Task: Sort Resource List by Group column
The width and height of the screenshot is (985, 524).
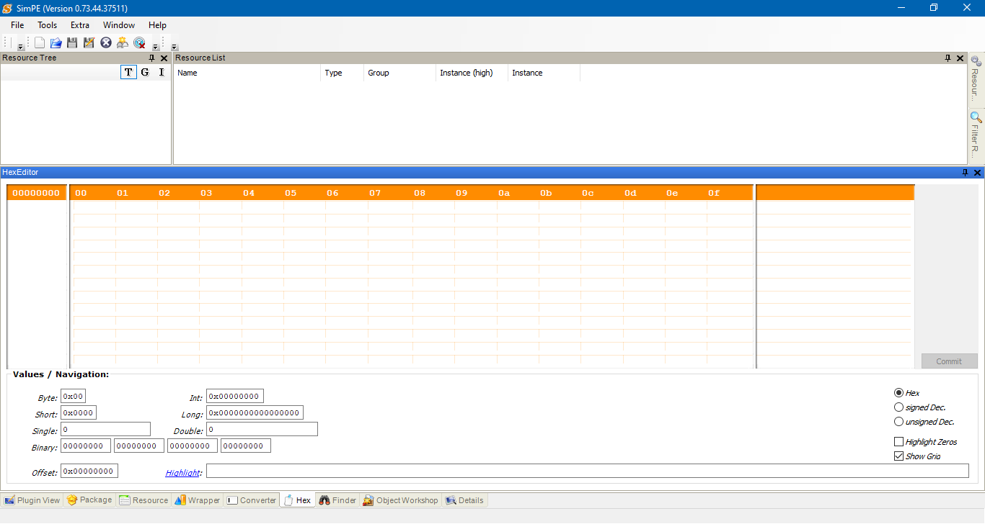Action: tap(400, 73)
